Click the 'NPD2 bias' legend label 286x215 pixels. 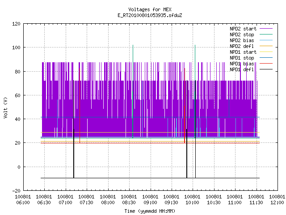click(x=242, y=40)
